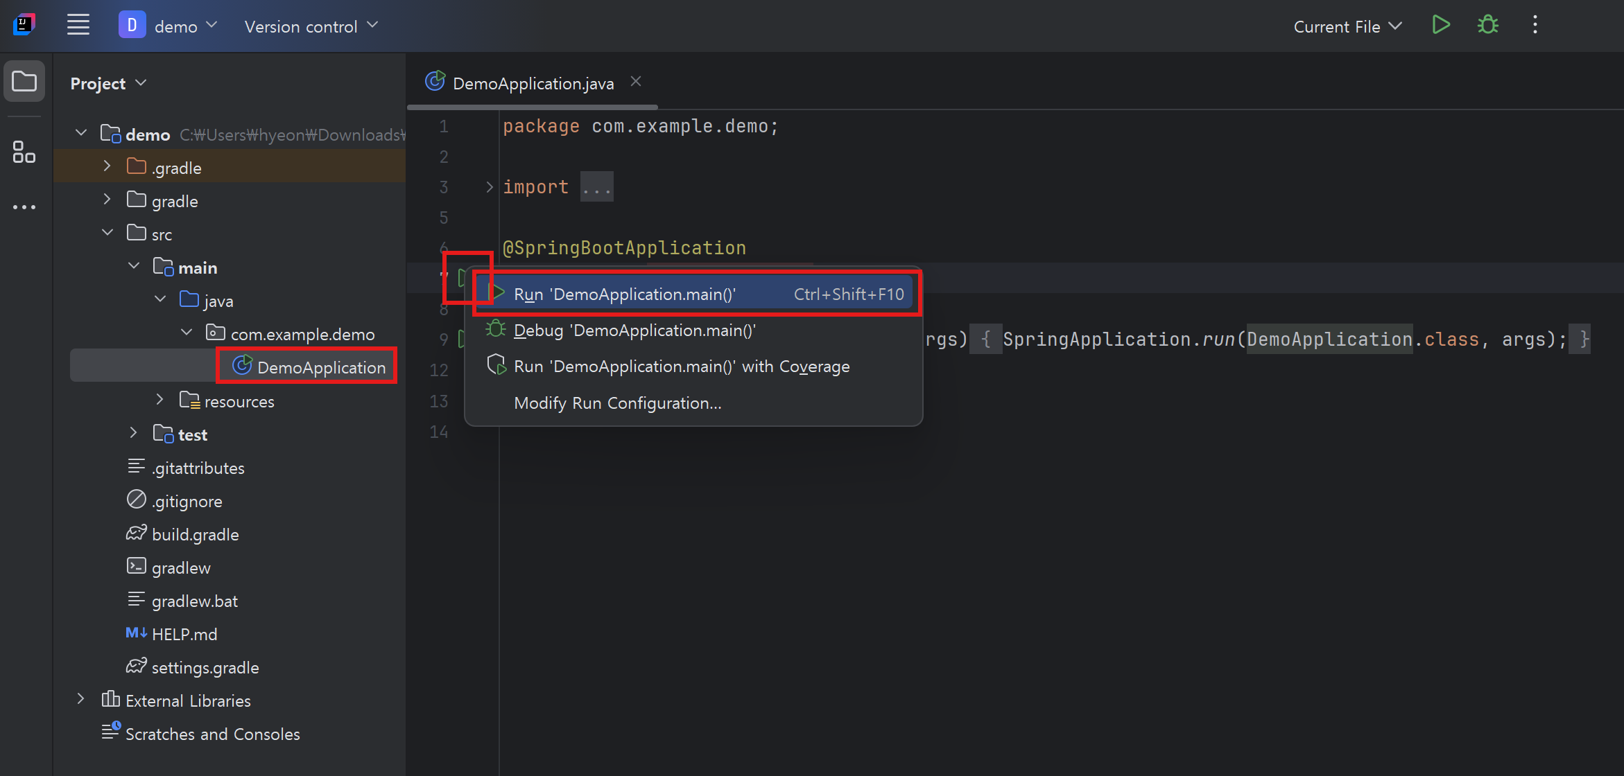Expand the .gradle folder

tap(107, 167)
